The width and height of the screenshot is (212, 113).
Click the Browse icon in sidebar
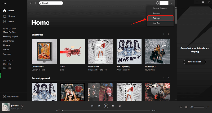(5, 16)
